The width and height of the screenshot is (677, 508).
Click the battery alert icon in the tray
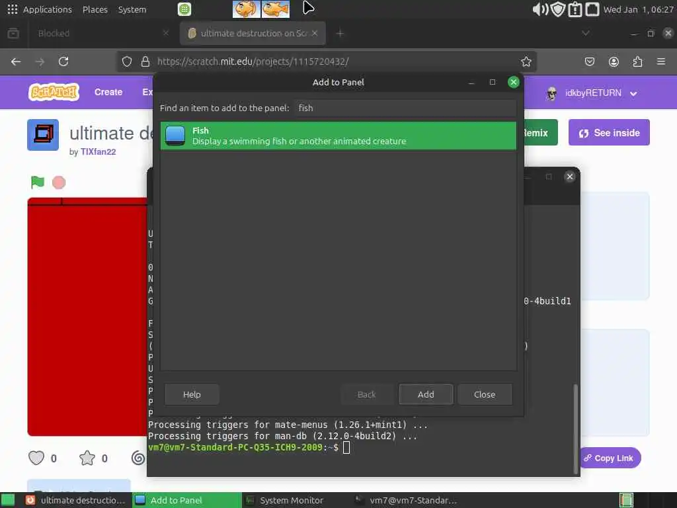pyautogui.click(x=575, y=9)
